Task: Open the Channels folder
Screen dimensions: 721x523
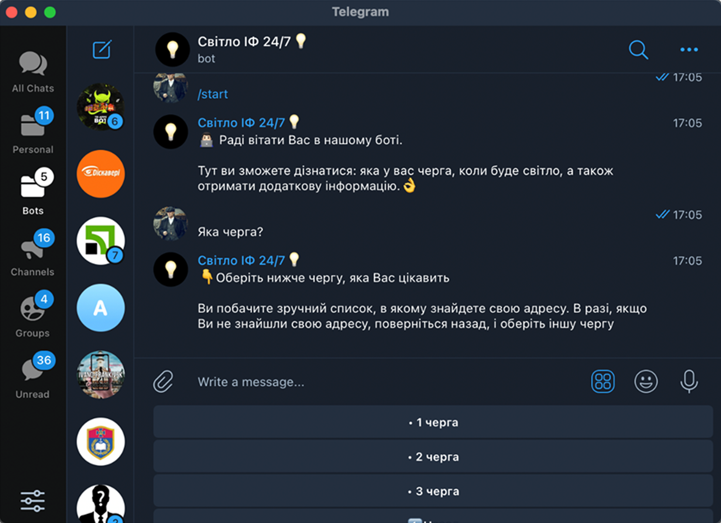Action: (x=33, y=253)
